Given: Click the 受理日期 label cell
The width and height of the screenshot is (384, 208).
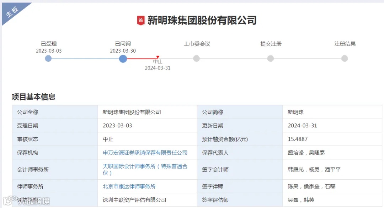Looking at the screenshot, I should [x=55, y=126].
